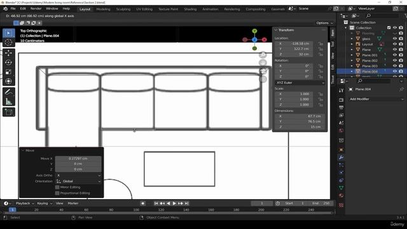Open the XYZ Euler rotation mode dropdown
The height and width of the screenshot is (229, 407).
click(300, 83)
